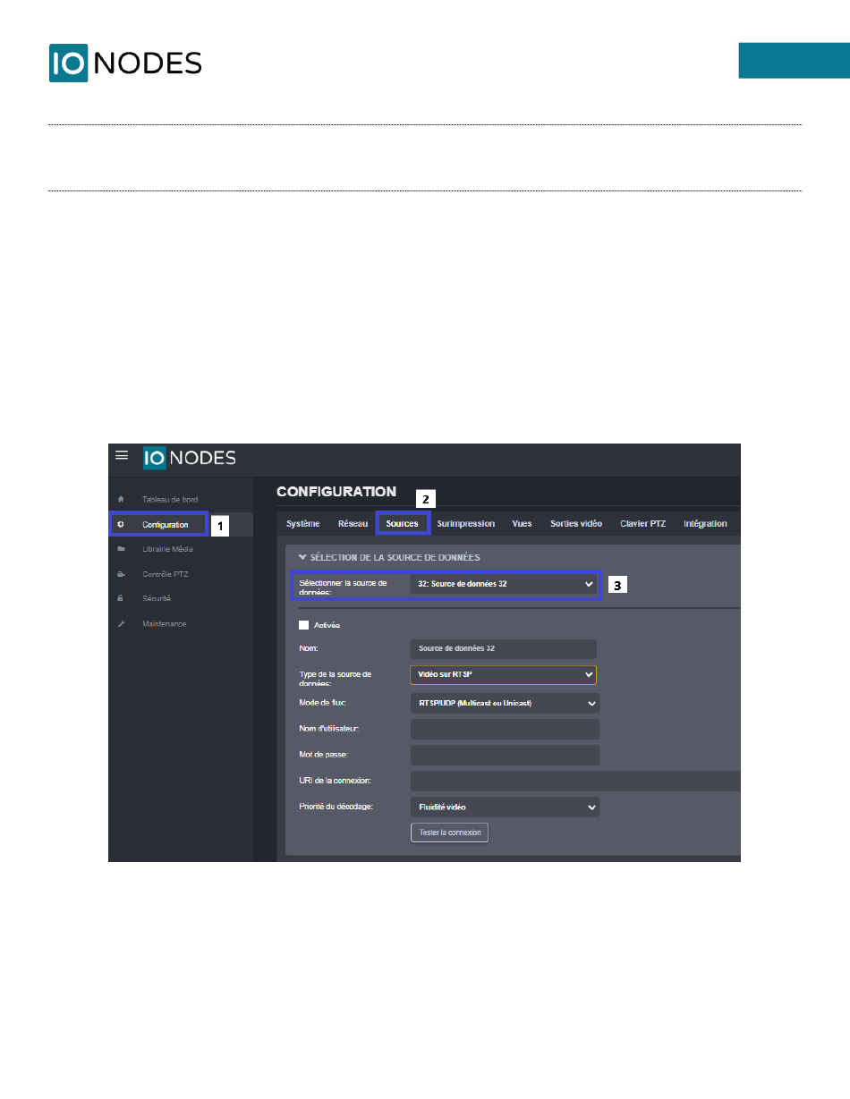Viewport: 850px width, 1099px height.
Task: Click the Nom input field
Action: [x=503, y=648]
